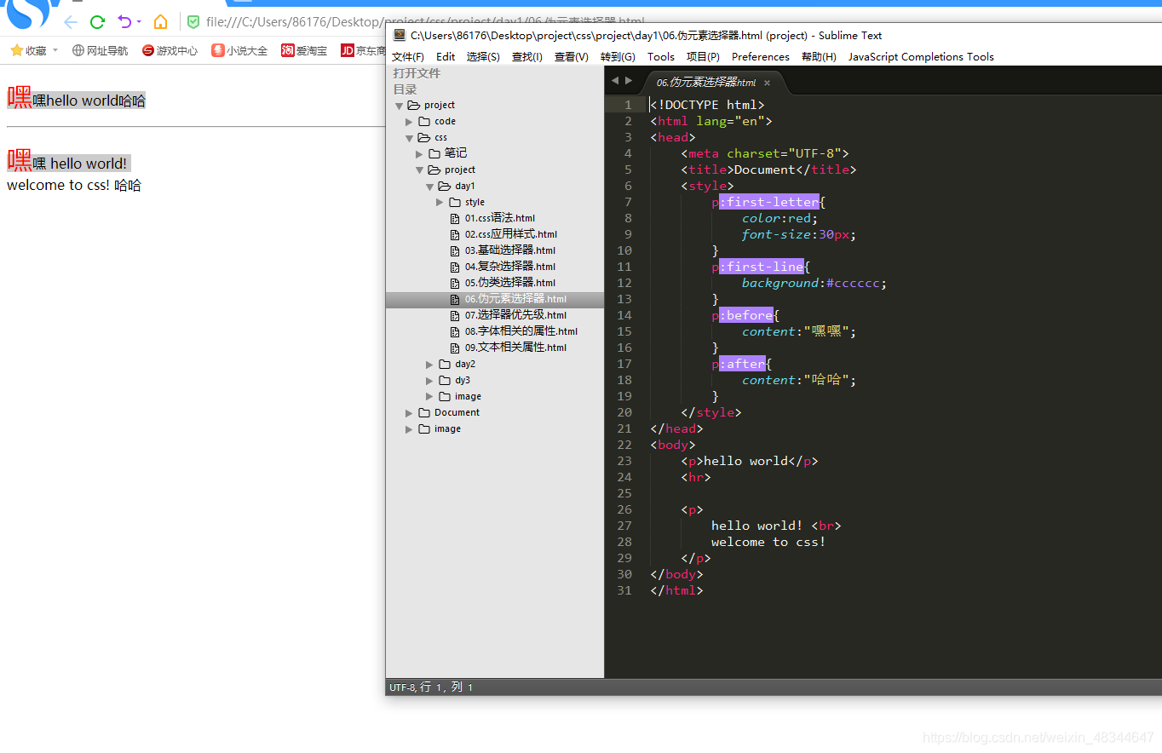Open the 选择(S) menu
Image resolution: width=1162 pixels, height=753 pixels.
pyautogui.click(x=483, y=56)
